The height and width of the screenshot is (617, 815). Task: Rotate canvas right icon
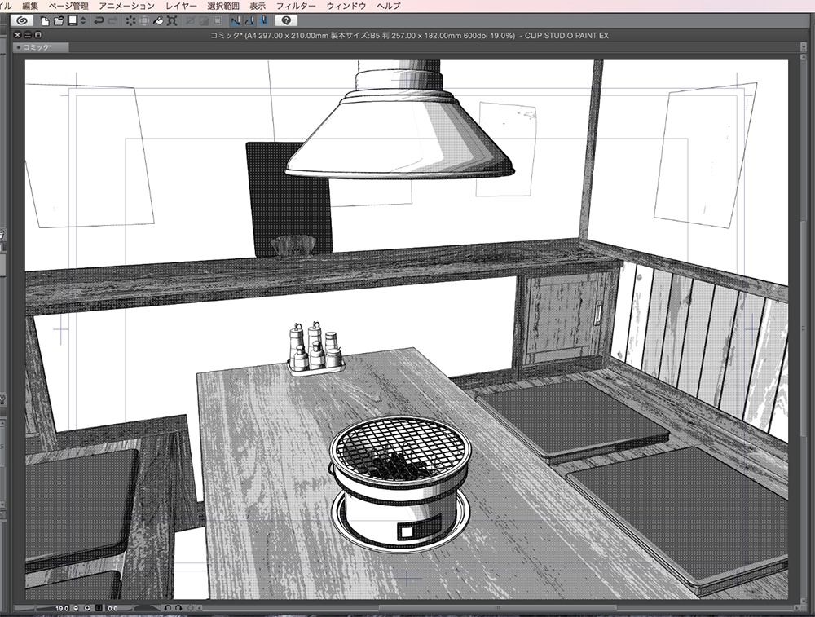click(x=178, y=608)
